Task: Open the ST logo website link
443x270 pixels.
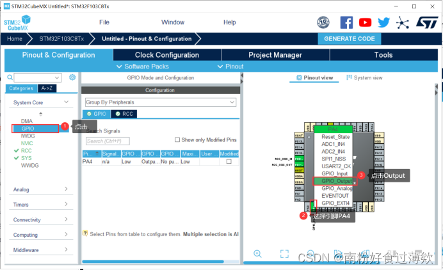Action: pos(427,22)
